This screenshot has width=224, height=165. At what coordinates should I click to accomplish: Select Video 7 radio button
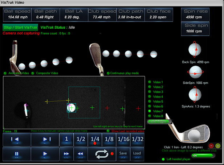[150, 111]
